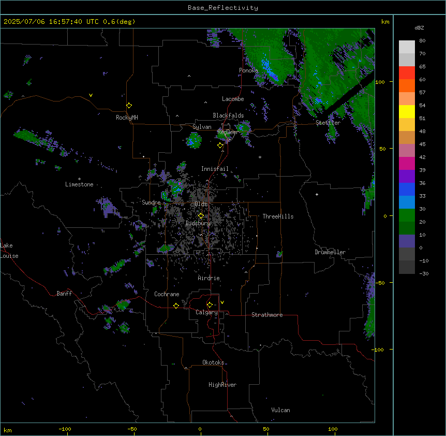446x436 pixels.
Task: Select the Sundre label
Action: coord(151,202)
